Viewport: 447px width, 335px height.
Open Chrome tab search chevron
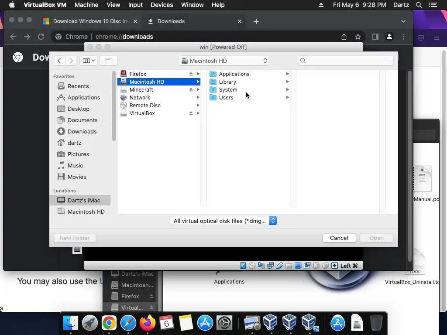pos(403,21)
